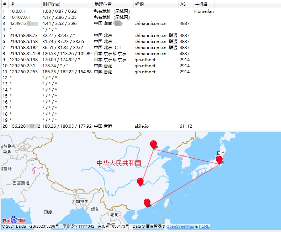Click the 组织 column header

(156, 4)
